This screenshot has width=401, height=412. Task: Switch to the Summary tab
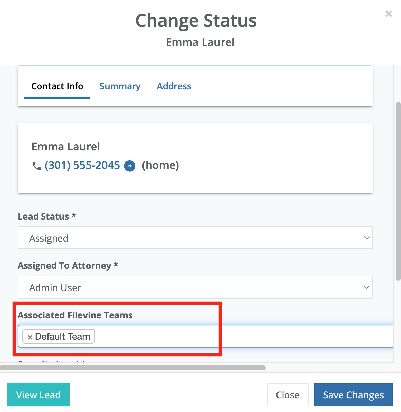tap(120, 86)
